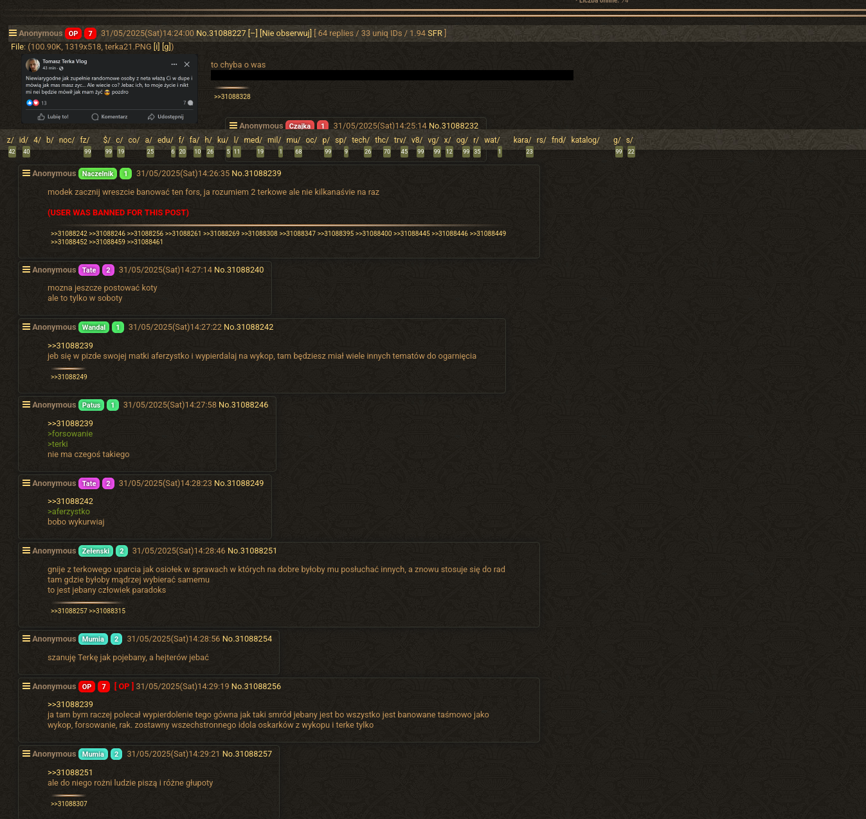Viewport: 866px width, 819px height.
Task: Follow quote link >>31088242 in Tate's post
Action: coord(70,501)
